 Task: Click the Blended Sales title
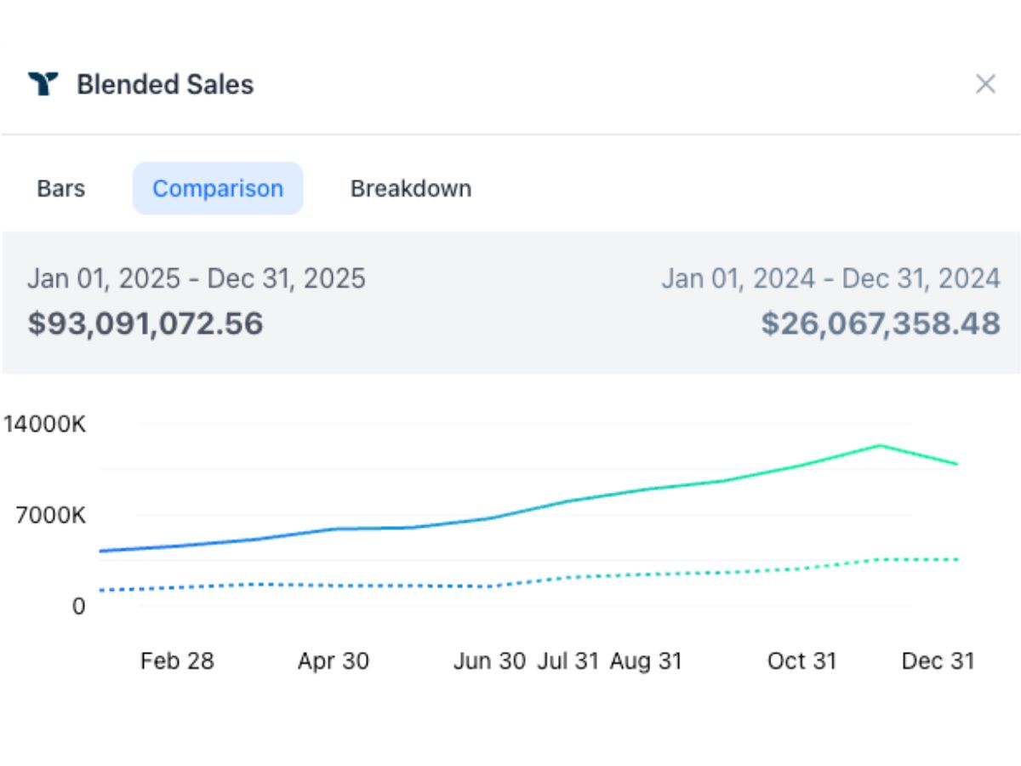[165, 84]
